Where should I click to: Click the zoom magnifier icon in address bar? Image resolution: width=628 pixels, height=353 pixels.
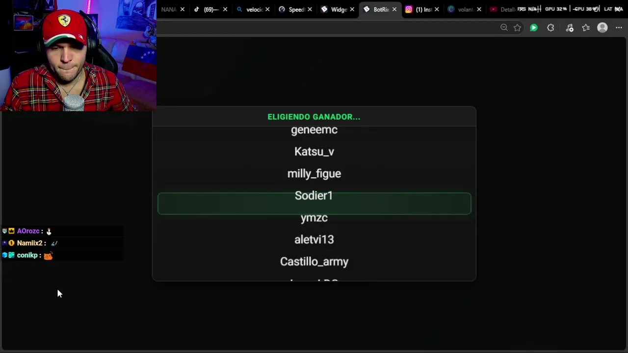(x=504, y=28)
